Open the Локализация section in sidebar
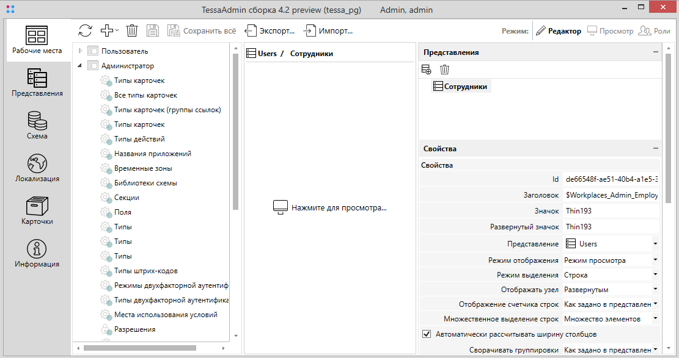This screenshot has height=358, width=679. 37,168
